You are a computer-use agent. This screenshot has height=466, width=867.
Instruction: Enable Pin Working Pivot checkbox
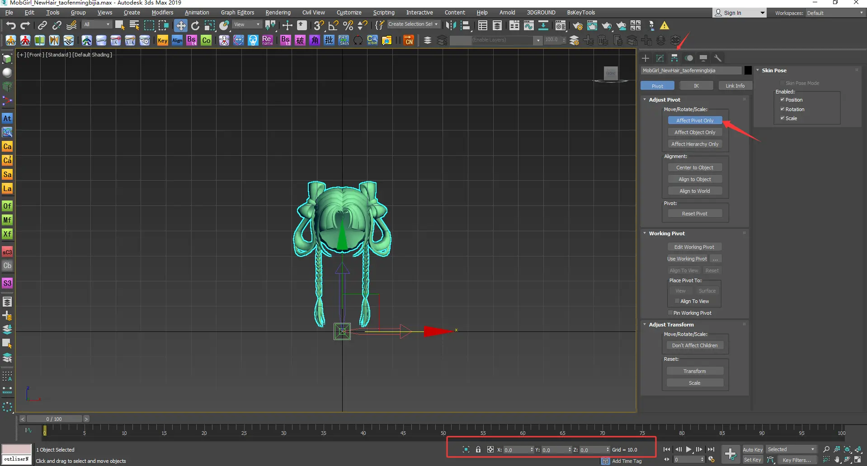click(670, 313)
